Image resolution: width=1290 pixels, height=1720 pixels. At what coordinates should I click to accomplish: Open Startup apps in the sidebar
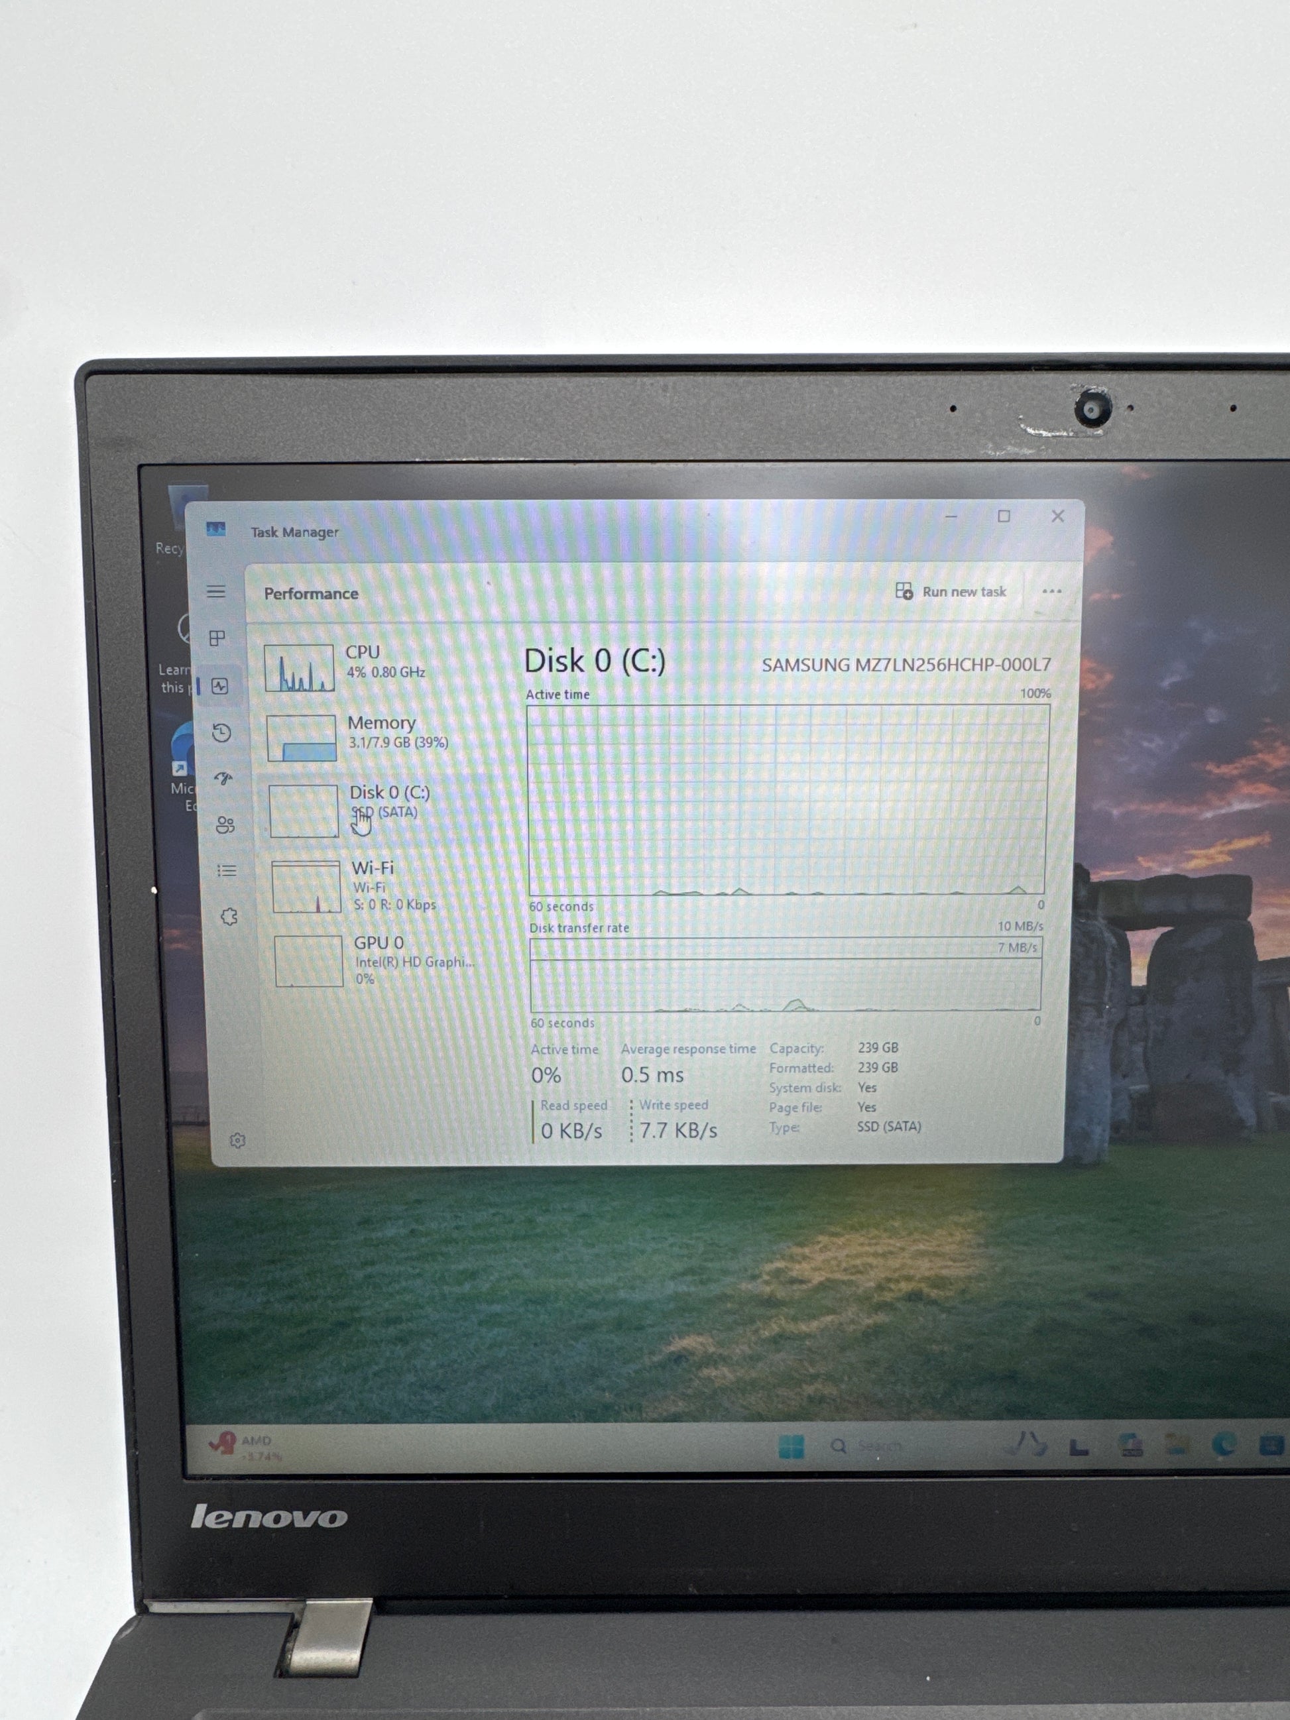pos(224,778)
